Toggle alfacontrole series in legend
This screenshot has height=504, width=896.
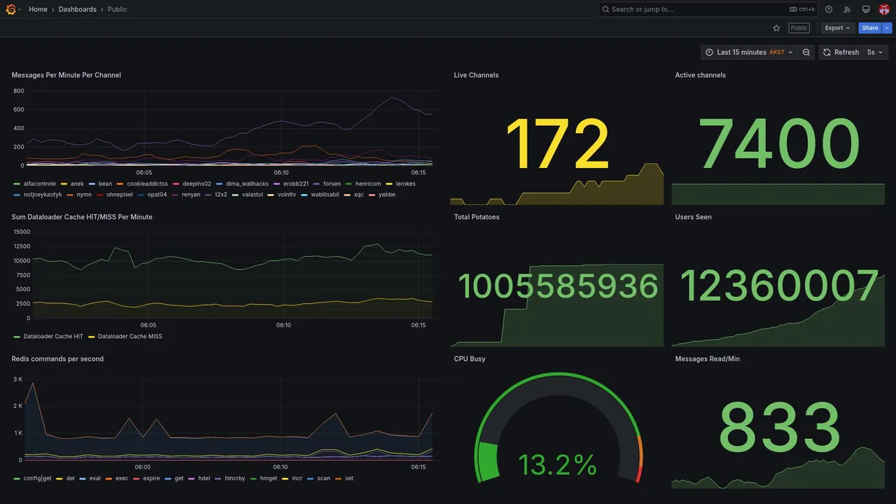(40, 184)
